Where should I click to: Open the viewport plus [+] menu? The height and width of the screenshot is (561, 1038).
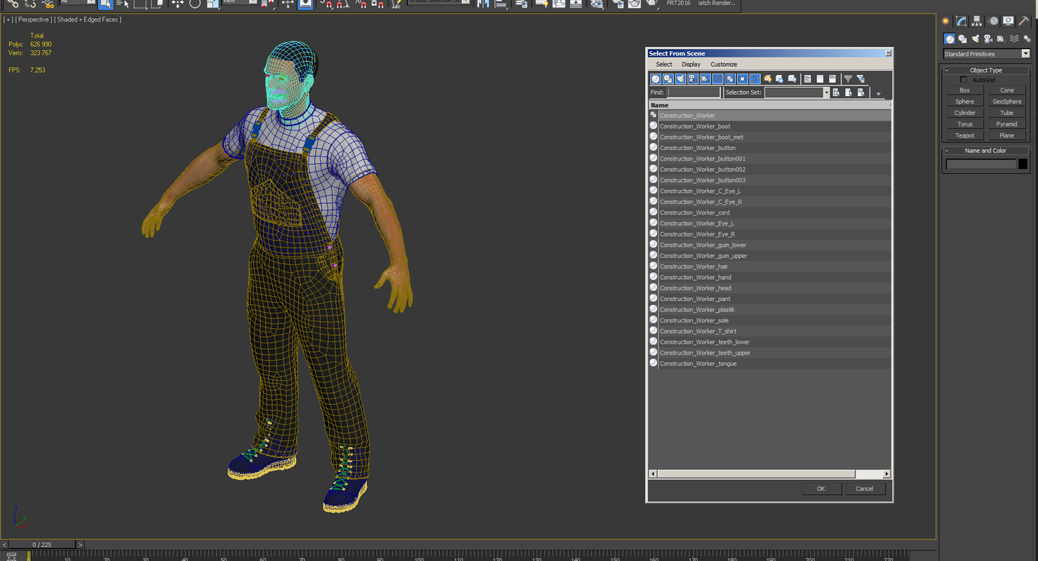8,20
